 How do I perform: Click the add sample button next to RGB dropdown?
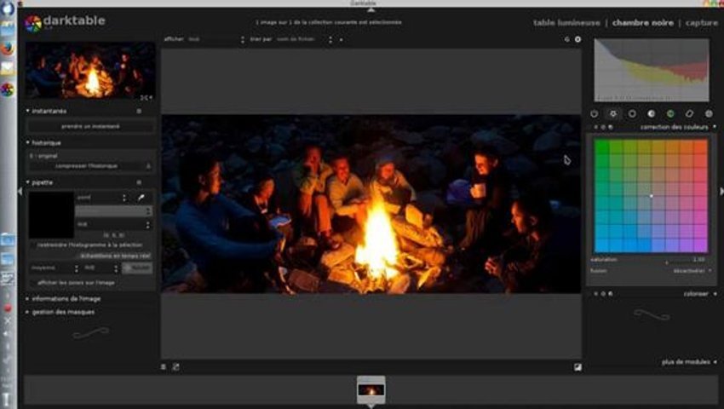137,268
